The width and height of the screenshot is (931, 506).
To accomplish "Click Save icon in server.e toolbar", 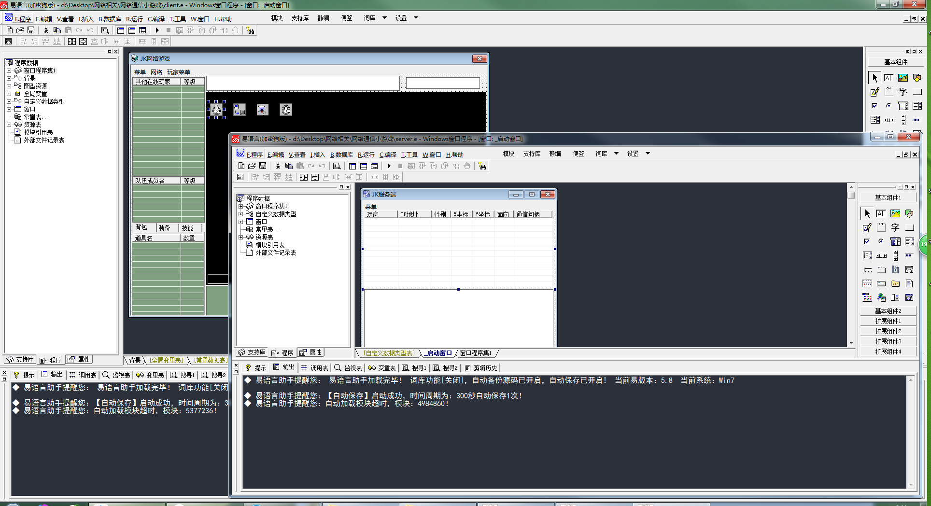I will point(263,166).
